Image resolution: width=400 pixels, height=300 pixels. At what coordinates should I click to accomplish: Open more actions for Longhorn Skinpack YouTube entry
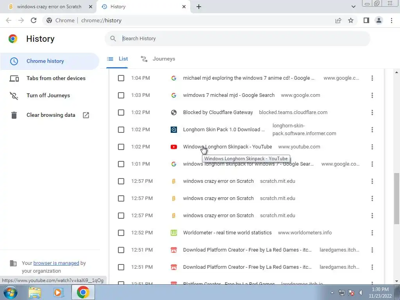click(372, 147)
